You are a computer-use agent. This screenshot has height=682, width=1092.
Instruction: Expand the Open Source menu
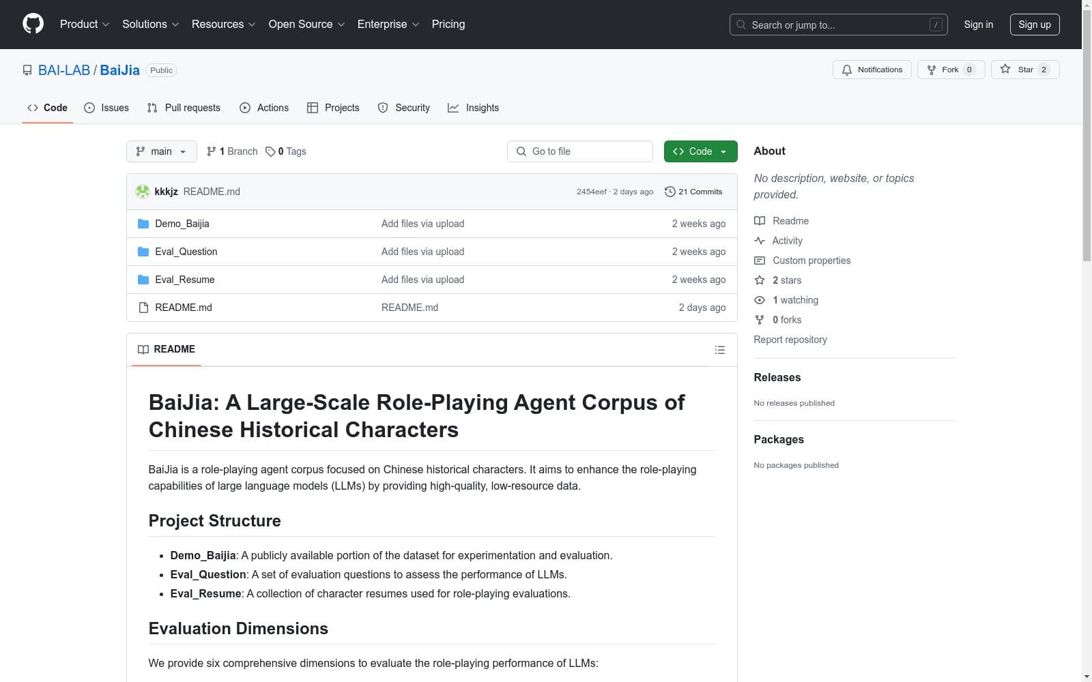tap(306, 24)
